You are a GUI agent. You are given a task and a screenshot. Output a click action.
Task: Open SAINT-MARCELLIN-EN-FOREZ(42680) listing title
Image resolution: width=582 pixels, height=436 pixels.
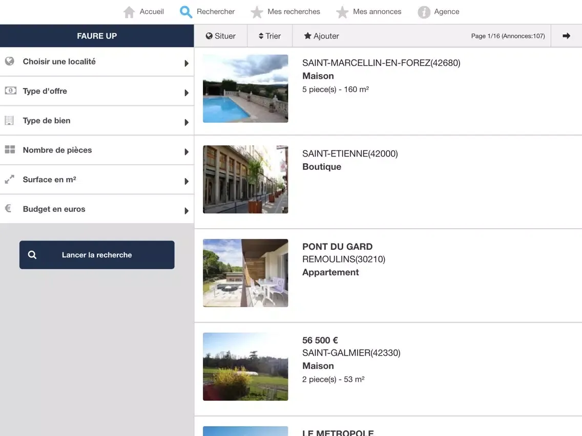pyautogui.click(x=381, y=63)
